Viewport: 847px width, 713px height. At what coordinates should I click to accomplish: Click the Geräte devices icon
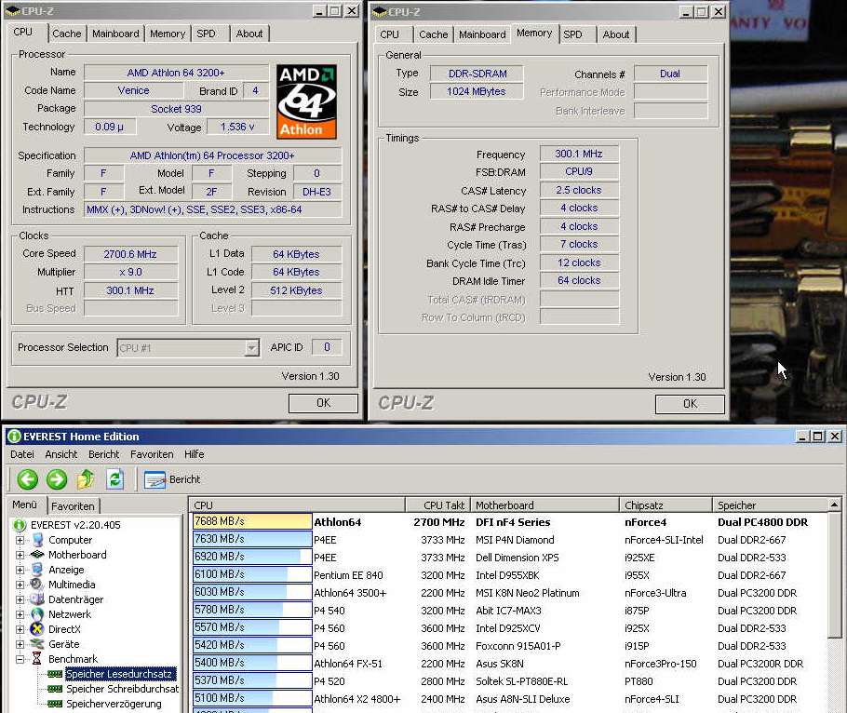tap(36, 644)
